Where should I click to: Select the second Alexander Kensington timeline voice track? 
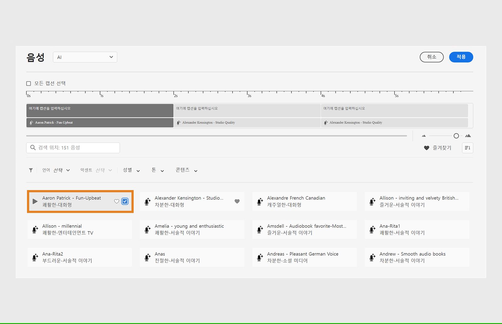247,123
